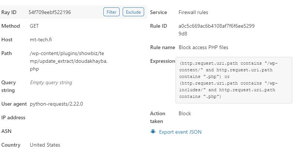Select the Ray ID value 54f709eebf522196

pyautogui.click(x=50, y=12)
